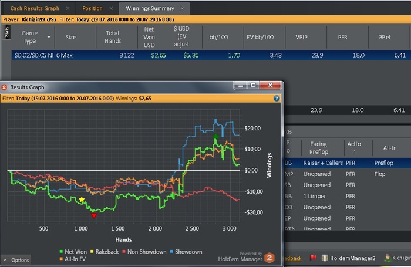Click the Flop all-in cell in MP row
Screen dimensions: 411x267
point(380,174)
